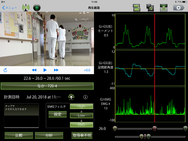Tap the 取得率不明 button
The image size is (188, 141).
[82, 135]
